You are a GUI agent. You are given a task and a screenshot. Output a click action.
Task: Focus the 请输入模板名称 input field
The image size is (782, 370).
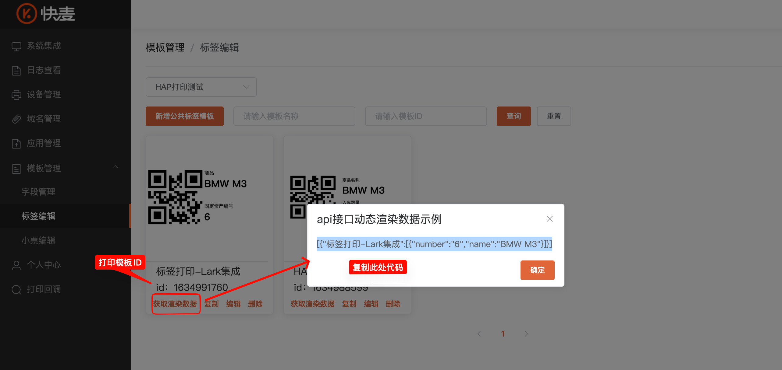294,116
